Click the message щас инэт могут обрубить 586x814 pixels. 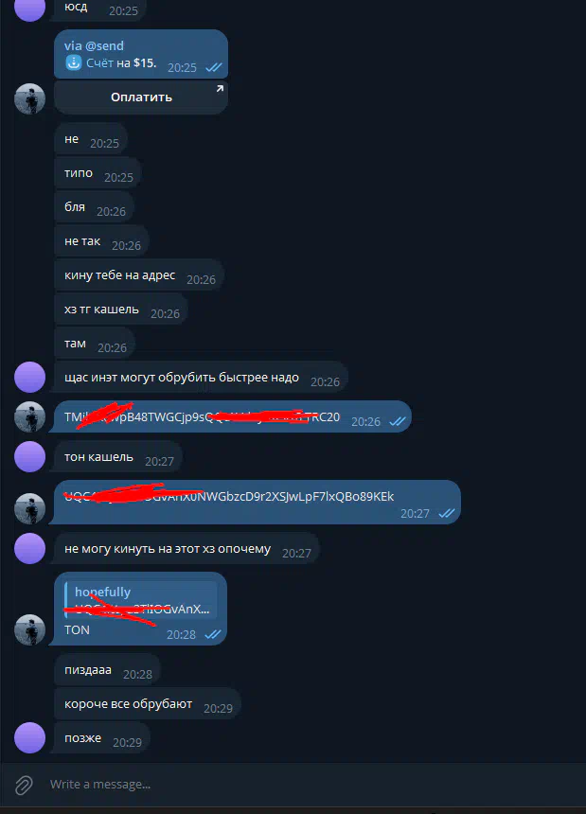tap(201, 378)
